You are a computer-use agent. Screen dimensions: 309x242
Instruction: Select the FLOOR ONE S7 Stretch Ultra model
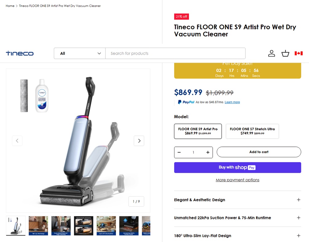(252, 131)
